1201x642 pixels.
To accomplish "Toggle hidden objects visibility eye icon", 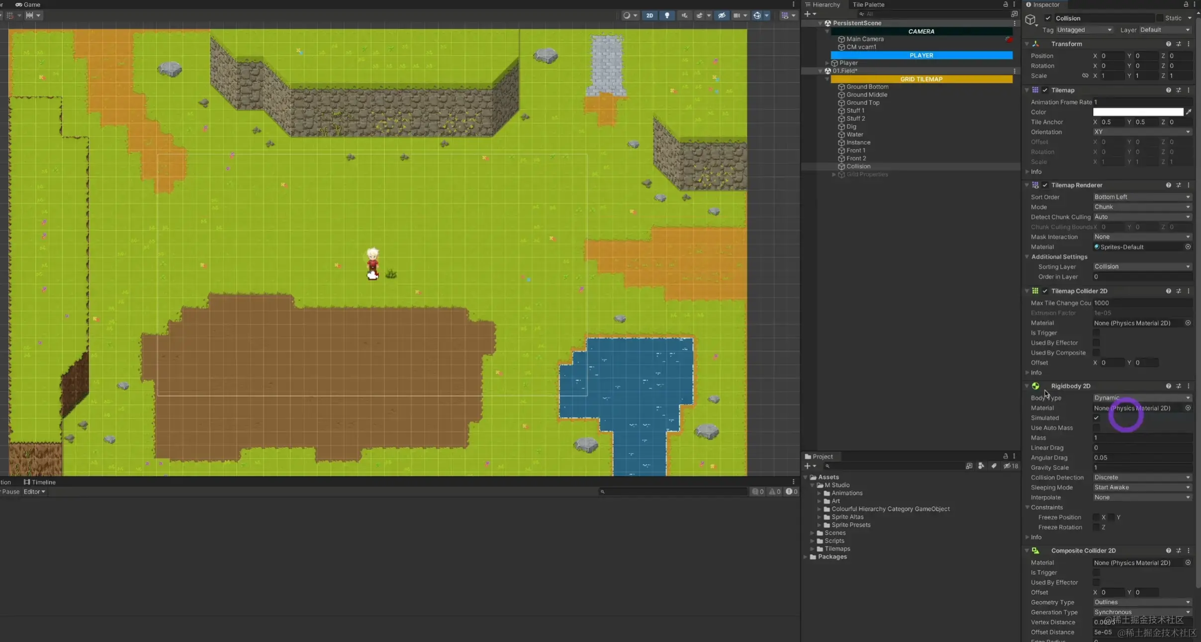I will pyautogui.click(x=722, y=15).
